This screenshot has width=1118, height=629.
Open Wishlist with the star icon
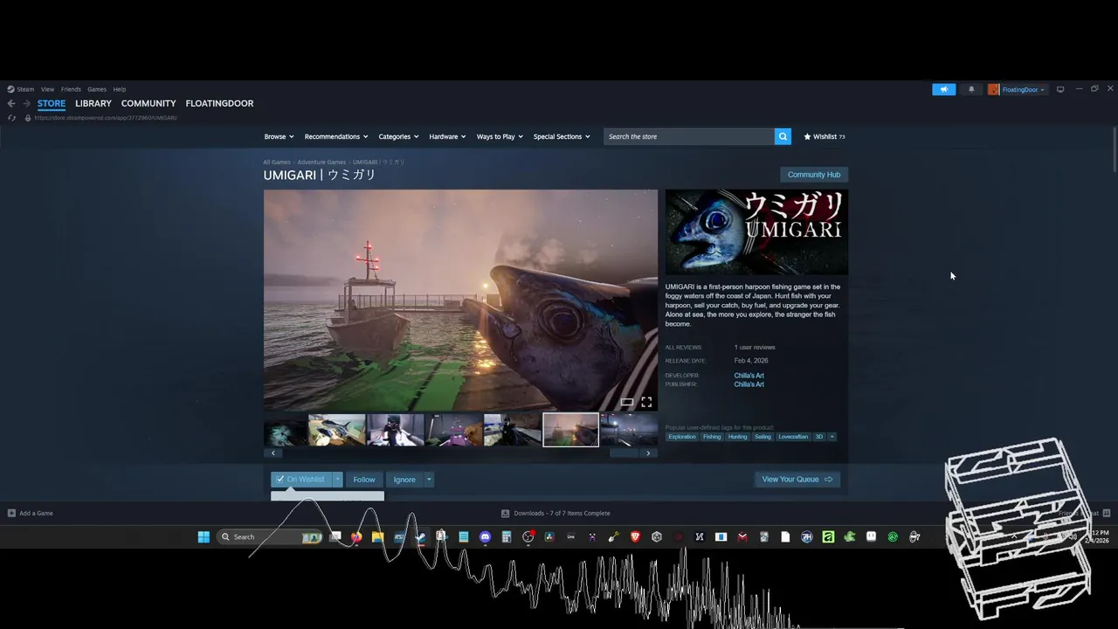824,136
